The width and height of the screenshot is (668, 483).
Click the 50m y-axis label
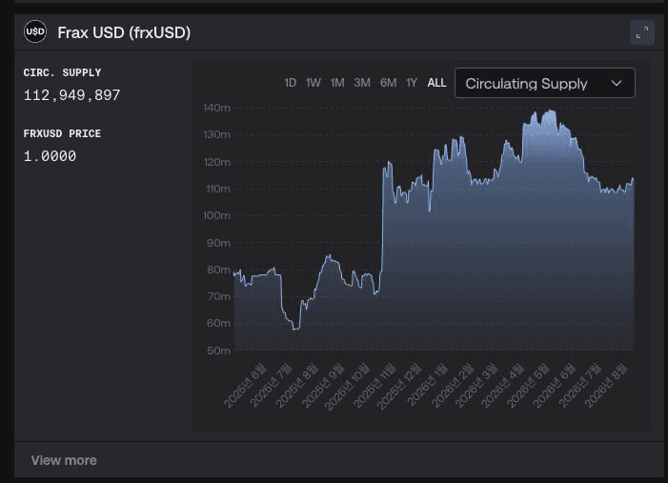(218, 351)
